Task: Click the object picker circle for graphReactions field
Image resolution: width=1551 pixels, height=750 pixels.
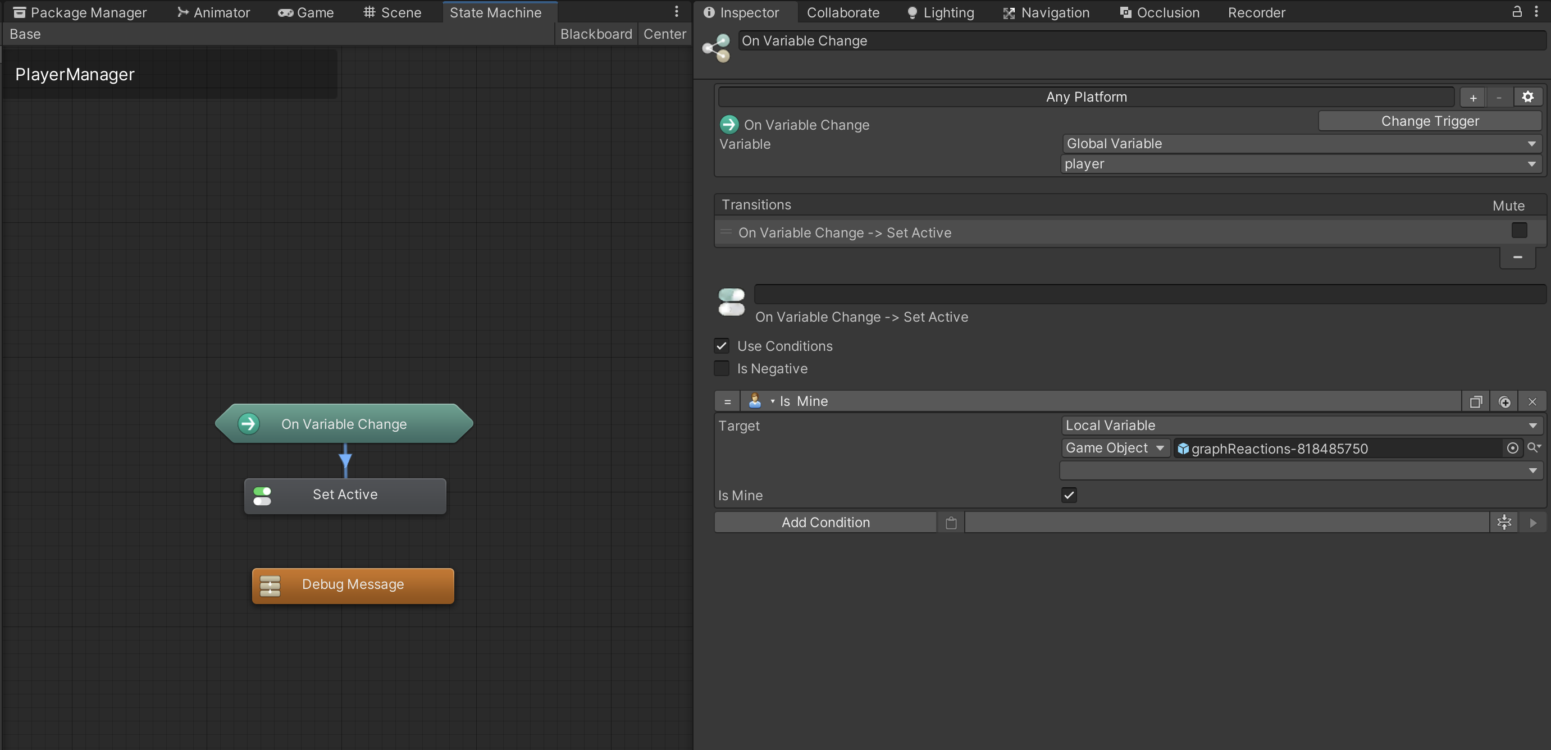Action: pyautogui.click(x=1512, y=448)
